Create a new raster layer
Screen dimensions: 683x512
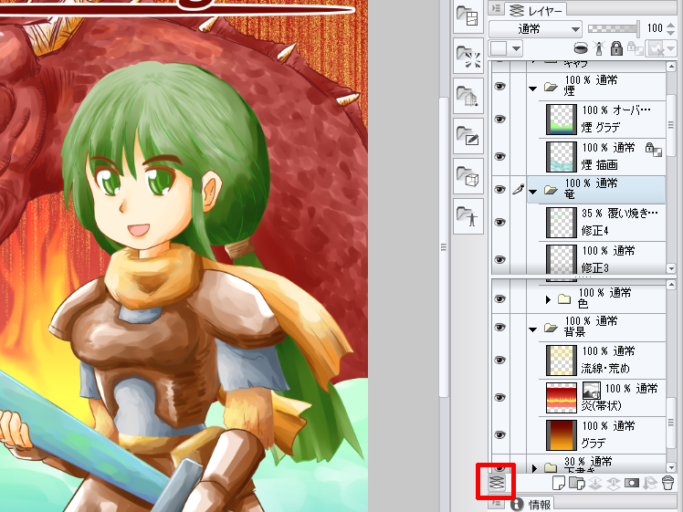pos(558,483)
